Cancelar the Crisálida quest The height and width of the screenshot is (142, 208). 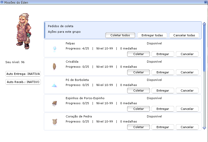pyautogui.click(x=187, y=72)
